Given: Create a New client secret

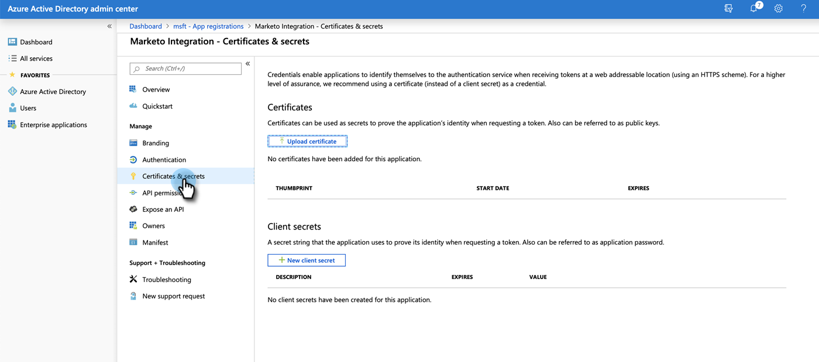Looking at the screenshot, I should tap(307, 260).
